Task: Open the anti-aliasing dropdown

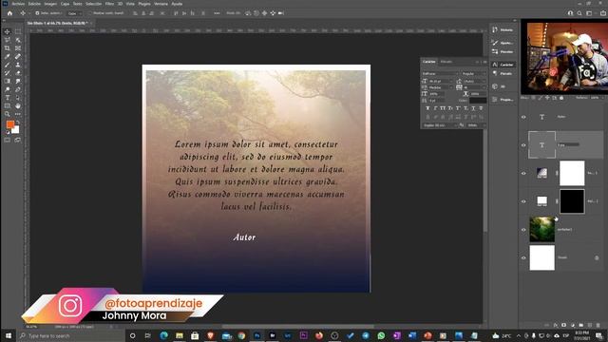Action: pos(476,125)
